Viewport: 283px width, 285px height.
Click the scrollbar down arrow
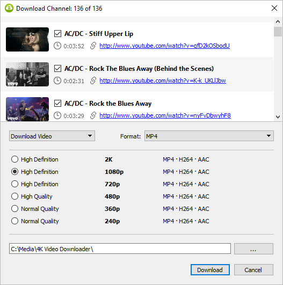point(278,117)
